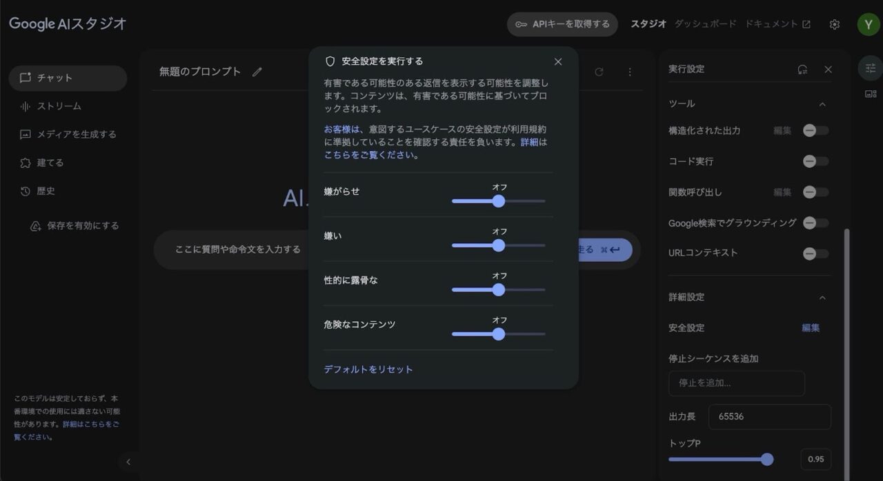Close the 安全設定を実行する dialog

tap(558, 61)
